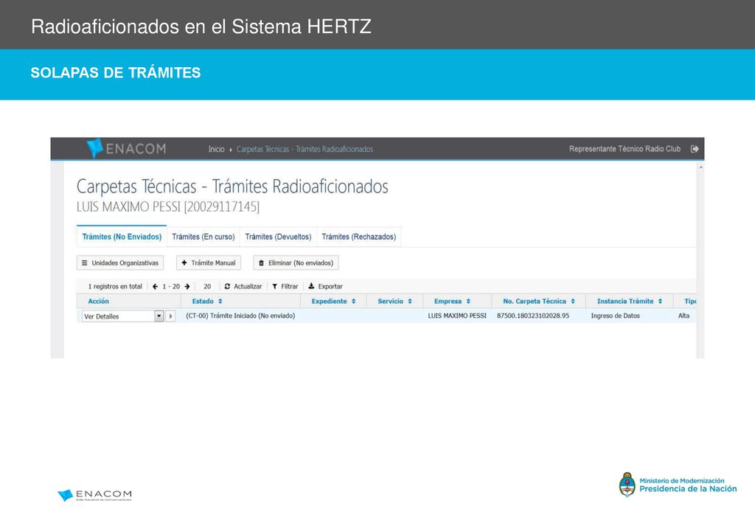
Task: Switch to Trámites (En curso) tab
Action: 203,237
